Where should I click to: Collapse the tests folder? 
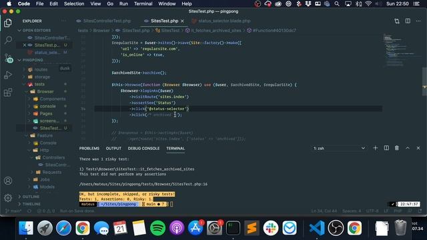(39, 85)
